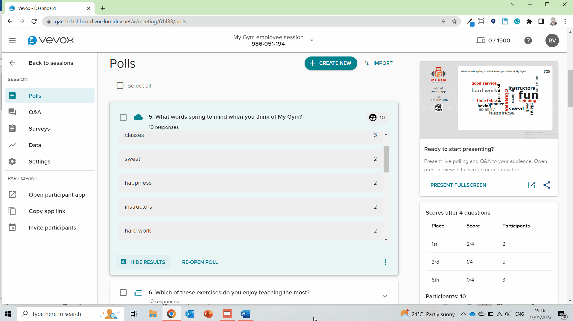Open PRESENT FULLSCREEN link

458,185
